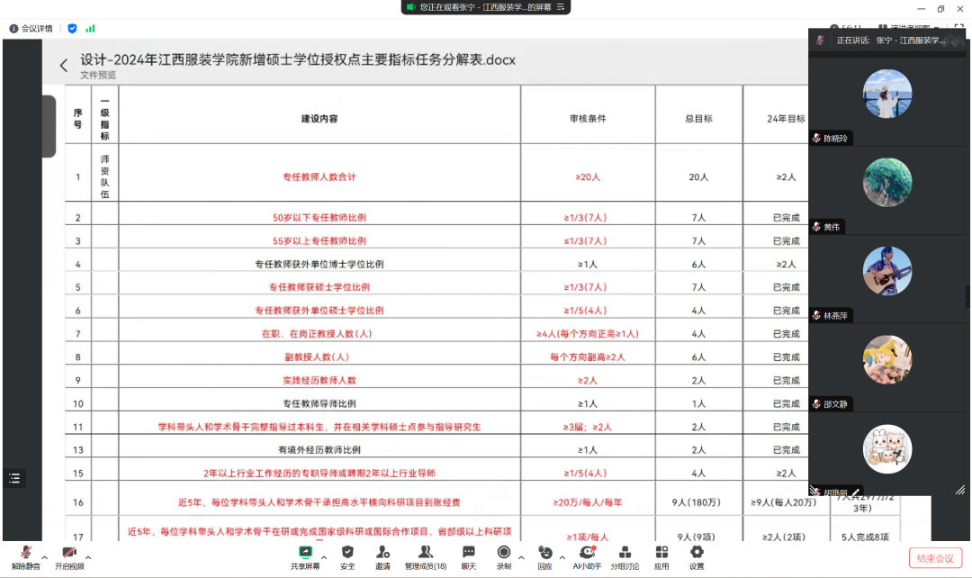The image size is (972, 578).
Task: Open 回应 (Reactions) menu
Action: click(544, 556)
